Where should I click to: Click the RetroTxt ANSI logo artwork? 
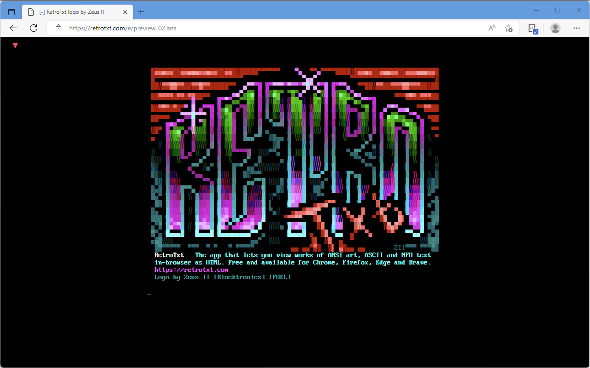tap(295, 160)
